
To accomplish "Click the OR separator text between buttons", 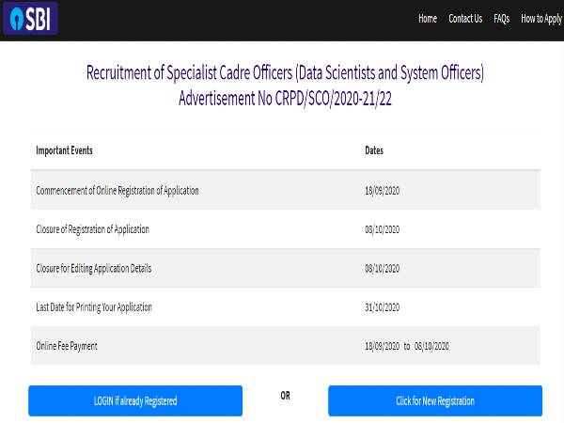I will [285, 396].
